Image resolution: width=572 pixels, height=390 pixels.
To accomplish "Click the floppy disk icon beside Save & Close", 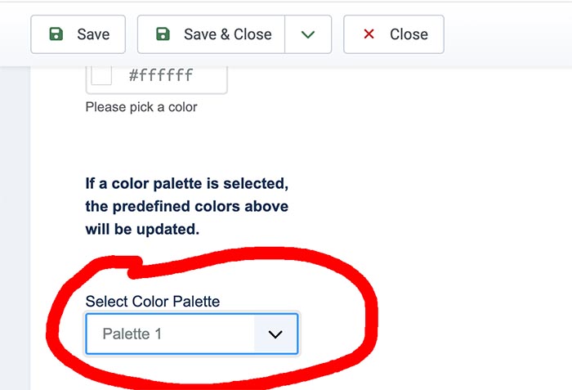I will click(163, 34).
